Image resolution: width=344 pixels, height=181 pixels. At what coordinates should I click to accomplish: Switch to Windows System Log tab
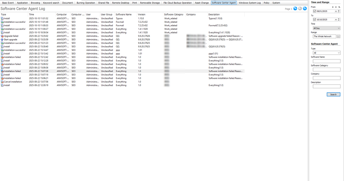click(249, 3)
